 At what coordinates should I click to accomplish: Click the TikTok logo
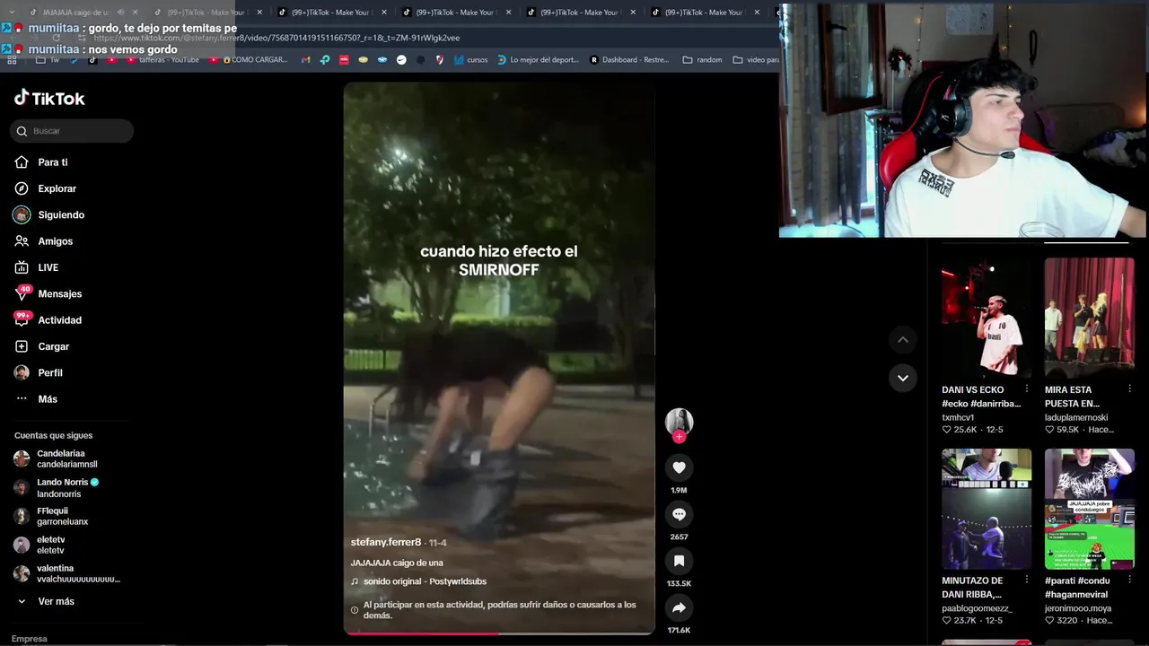[x=49, y=98]
